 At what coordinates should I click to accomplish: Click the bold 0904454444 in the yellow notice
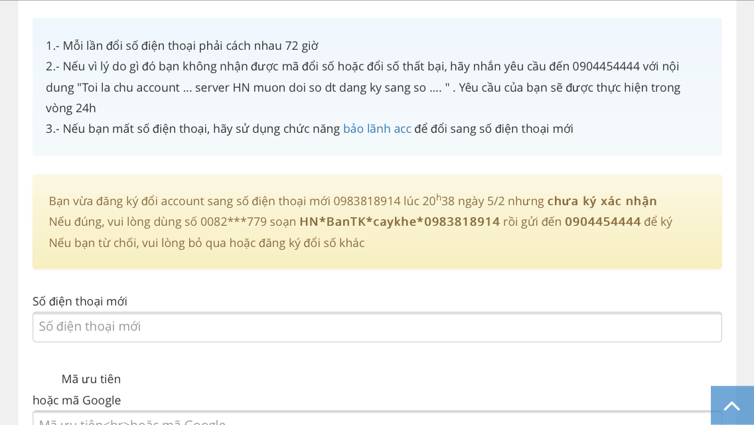(x=602, y=222)
